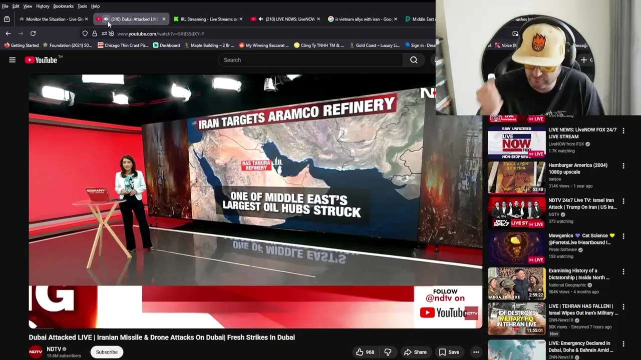Open the Foundation (2021) bookmark
This screenshot has width=641, height=360.
67,45
